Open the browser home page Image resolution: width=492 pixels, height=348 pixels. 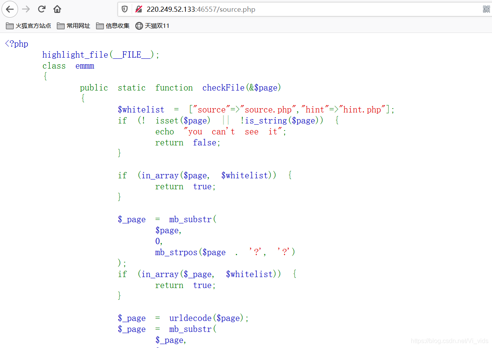click(57, 9)
